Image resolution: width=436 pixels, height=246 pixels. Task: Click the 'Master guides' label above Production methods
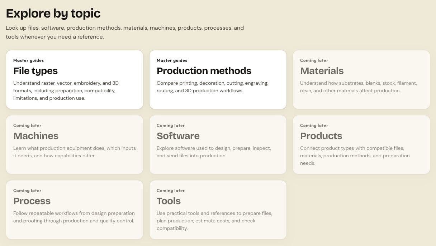[172, 60]
